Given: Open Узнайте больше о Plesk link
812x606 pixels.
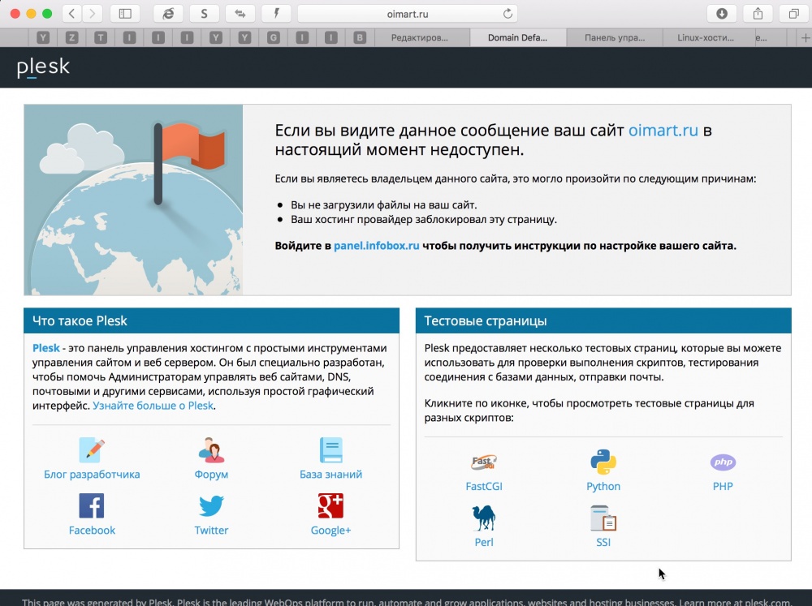Looking at the screenshot, I should click(x=153, y=405).
